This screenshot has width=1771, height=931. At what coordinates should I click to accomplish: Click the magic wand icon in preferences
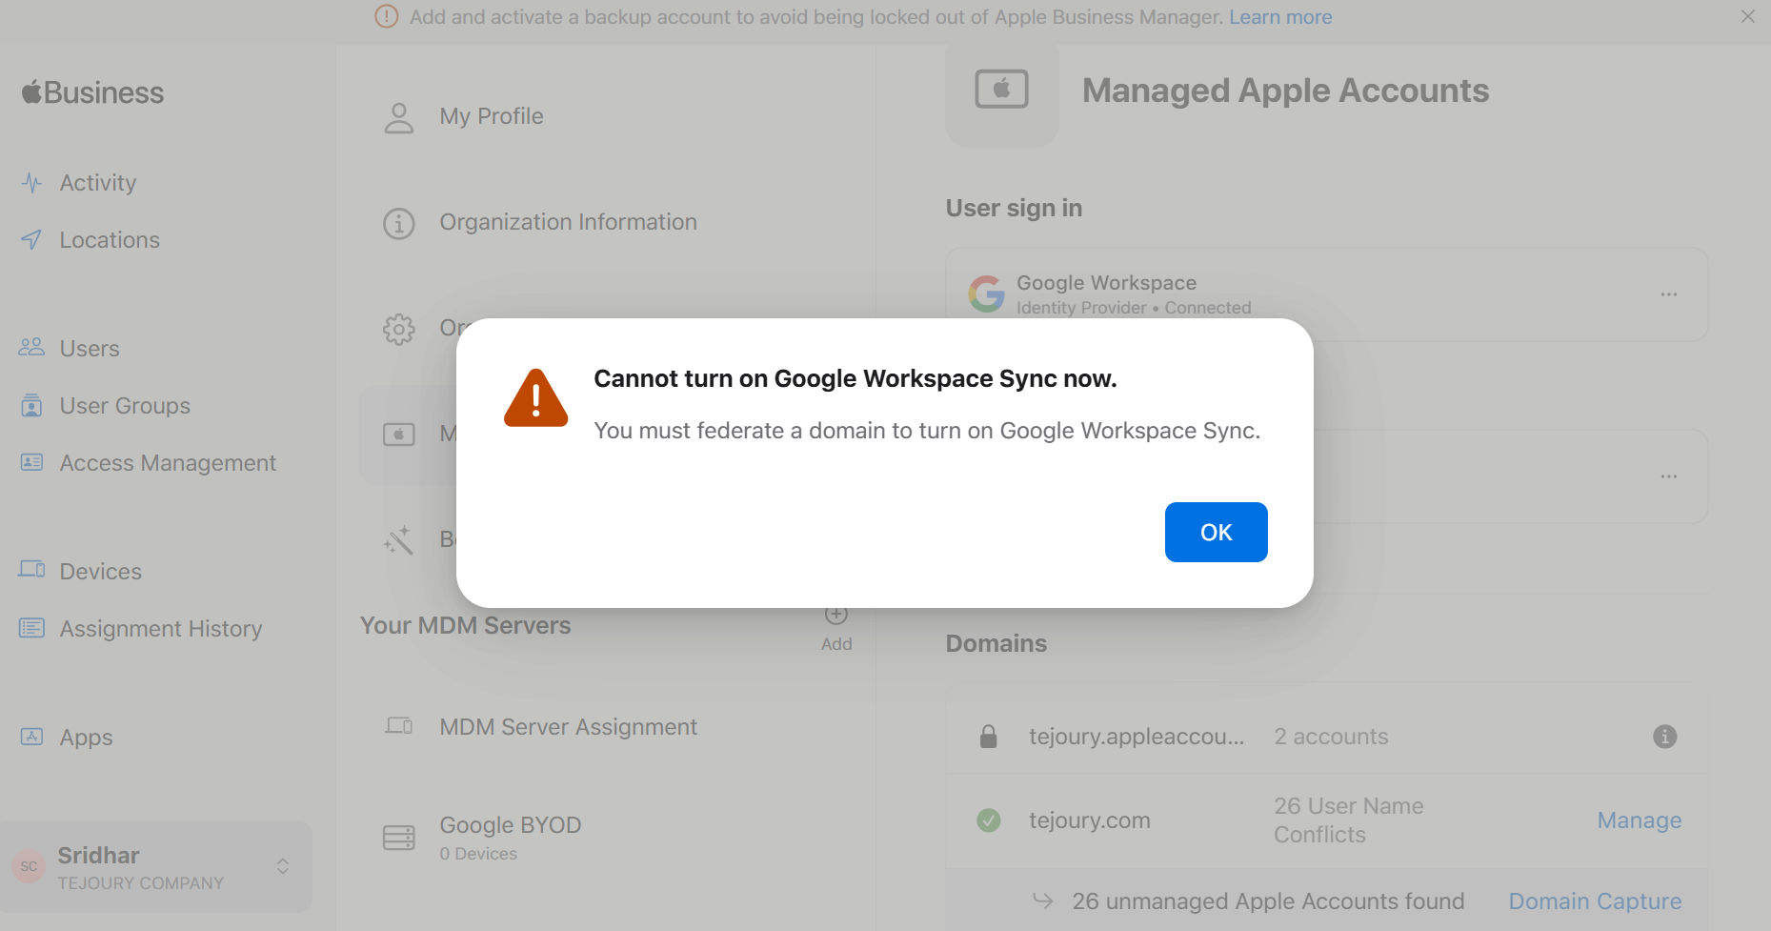click(x=398, y=540)
